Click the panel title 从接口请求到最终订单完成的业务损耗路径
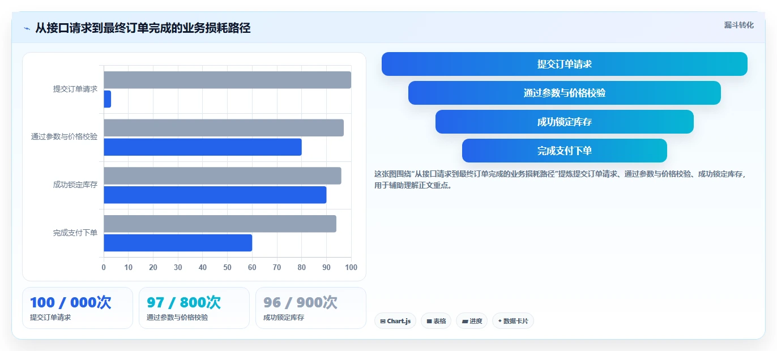The height and width of the screenshot is (351, 777). coord(143,28)
